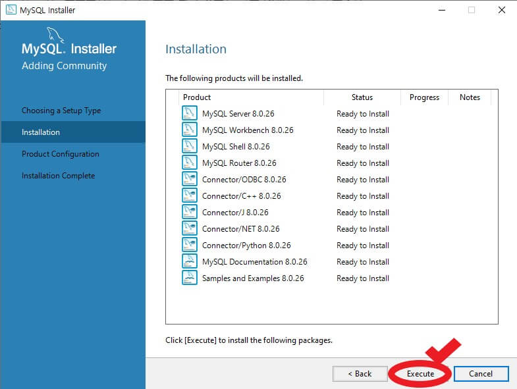Click the Notes column header
The height and width of the screenshot is (389, 517).
470,97
